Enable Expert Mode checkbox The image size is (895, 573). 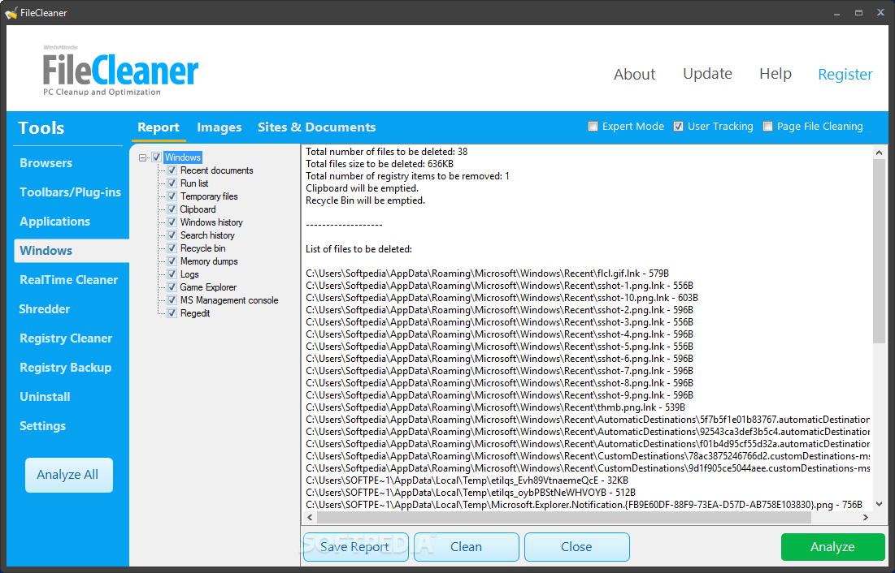click(x=593, y=127)
